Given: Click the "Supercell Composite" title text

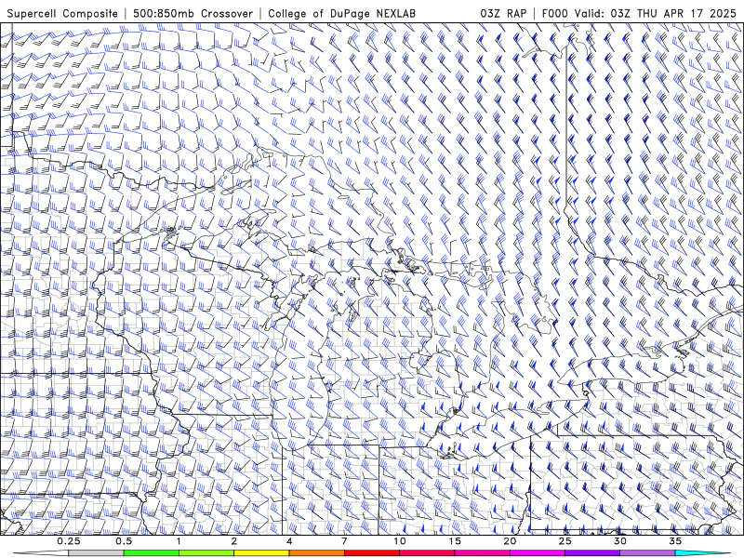Looking at the screenshot, I should [62, 13].
